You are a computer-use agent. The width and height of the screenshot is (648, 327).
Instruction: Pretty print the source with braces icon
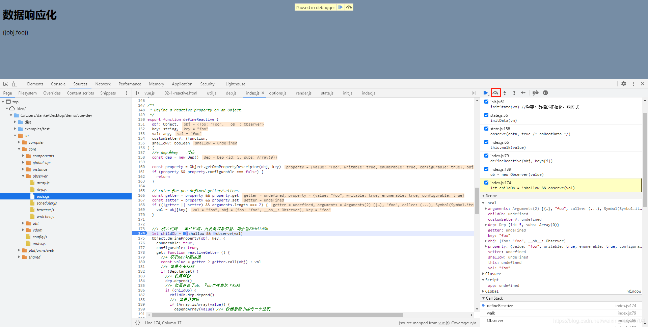pos(137,323)
